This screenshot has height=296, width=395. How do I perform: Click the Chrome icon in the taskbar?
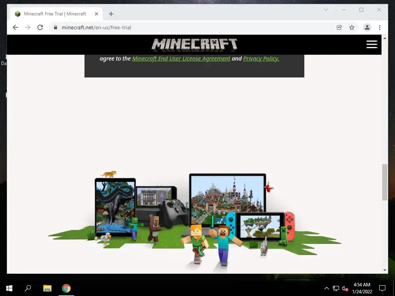coord(66,288)
